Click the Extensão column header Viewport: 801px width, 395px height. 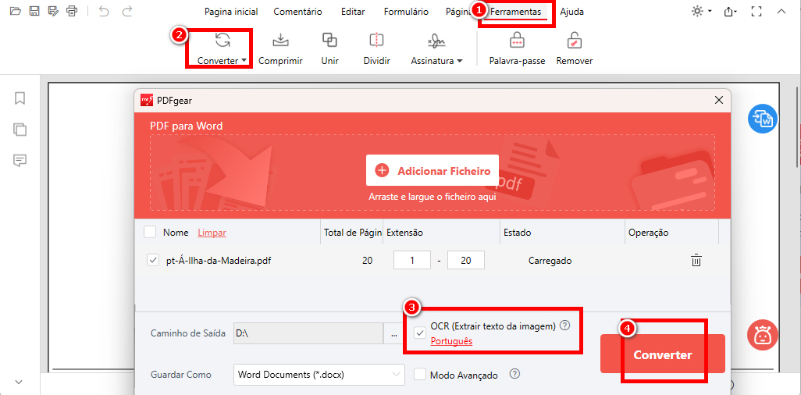[x=404, y=233]
